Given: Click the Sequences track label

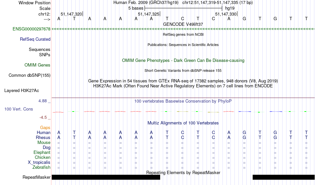Looking at the screenshot, I should coord(39,49).
